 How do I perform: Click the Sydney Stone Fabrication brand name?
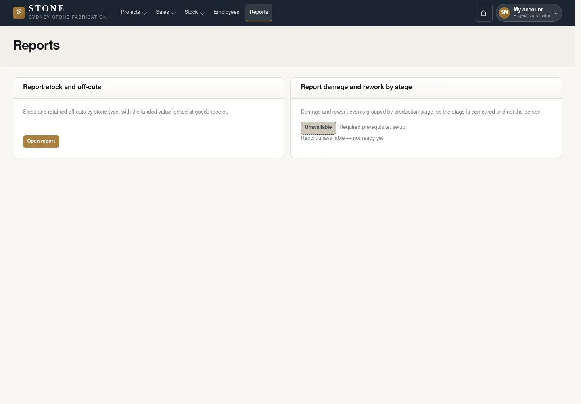pos(68,17)
